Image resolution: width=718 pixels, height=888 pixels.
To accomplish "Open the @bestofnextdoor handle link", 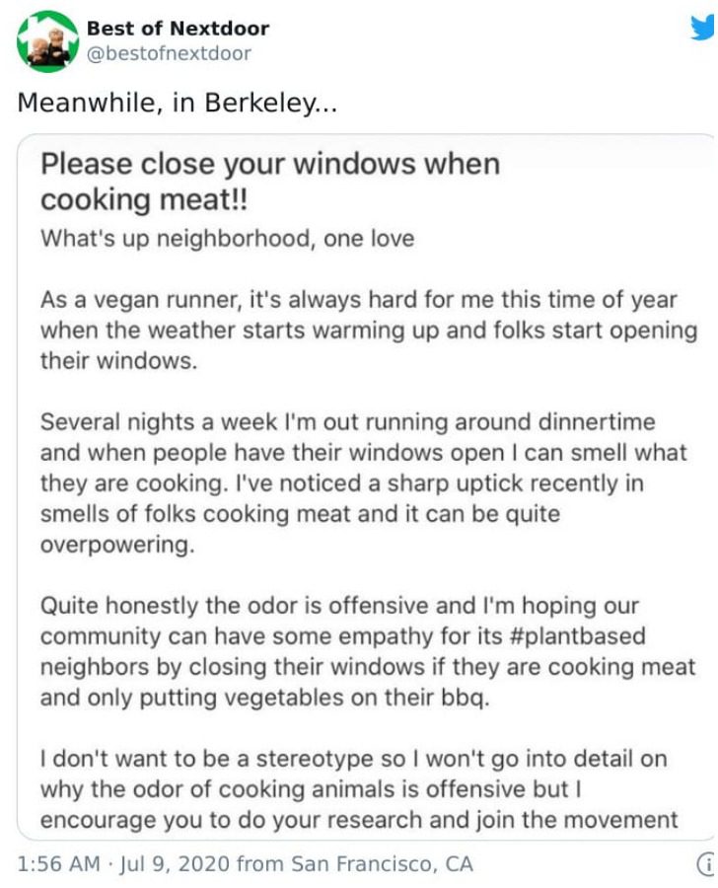I will click(x=169, y=54).
